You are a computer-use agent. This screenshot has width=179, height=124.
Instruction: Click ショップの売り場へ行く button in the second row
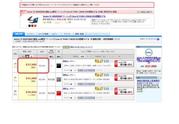[124, 77]
